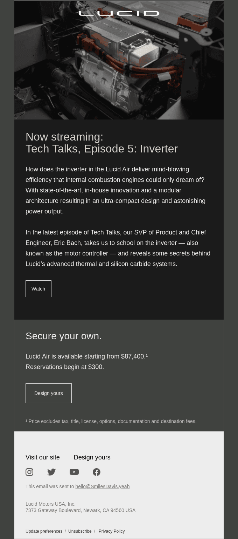
Task: Open Lucid's Facebook page icon
Action: click(97, 472)
